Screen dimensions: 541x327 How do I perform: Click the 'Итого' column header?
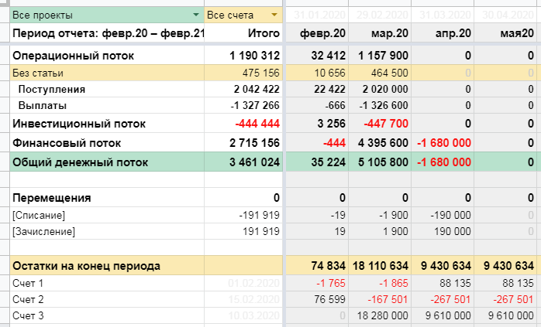[x=263, y=34]
